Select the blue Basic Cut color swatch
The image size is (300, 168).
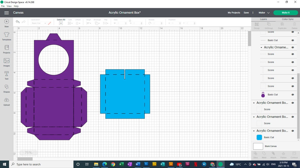259,137
